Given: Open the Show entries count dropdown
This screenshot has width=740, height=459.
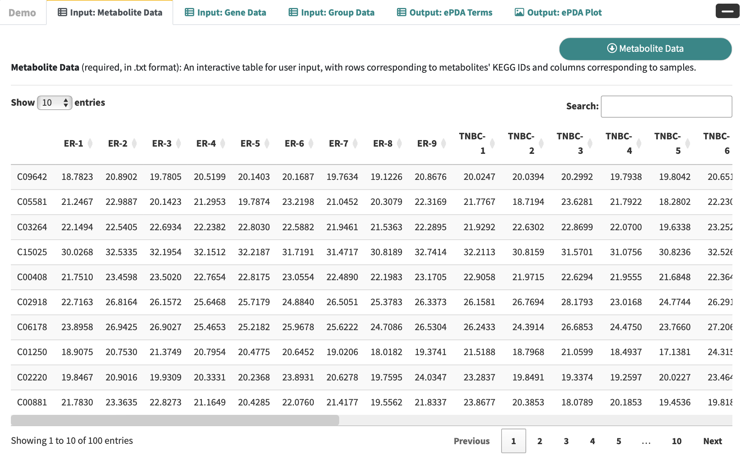Looking at the screenshot, I should pos(55,103).
